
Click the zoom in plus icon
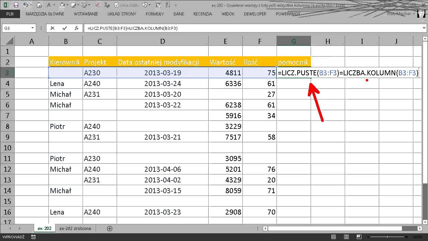(x=406, y=237)
